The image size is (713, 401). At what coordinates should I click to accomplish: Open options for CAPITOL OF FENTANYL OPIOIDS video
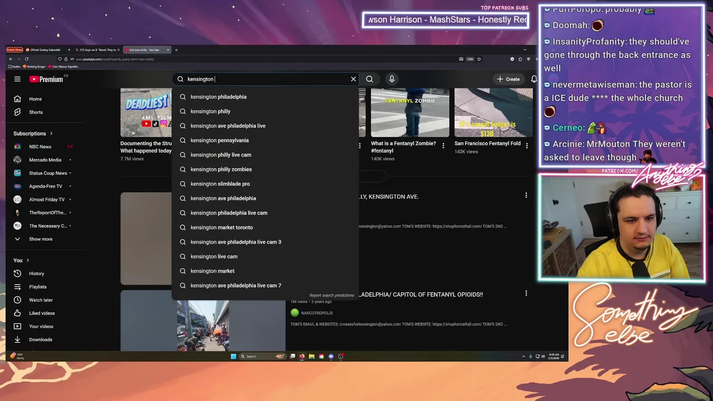pyautogui.click(x=526, y=293)
